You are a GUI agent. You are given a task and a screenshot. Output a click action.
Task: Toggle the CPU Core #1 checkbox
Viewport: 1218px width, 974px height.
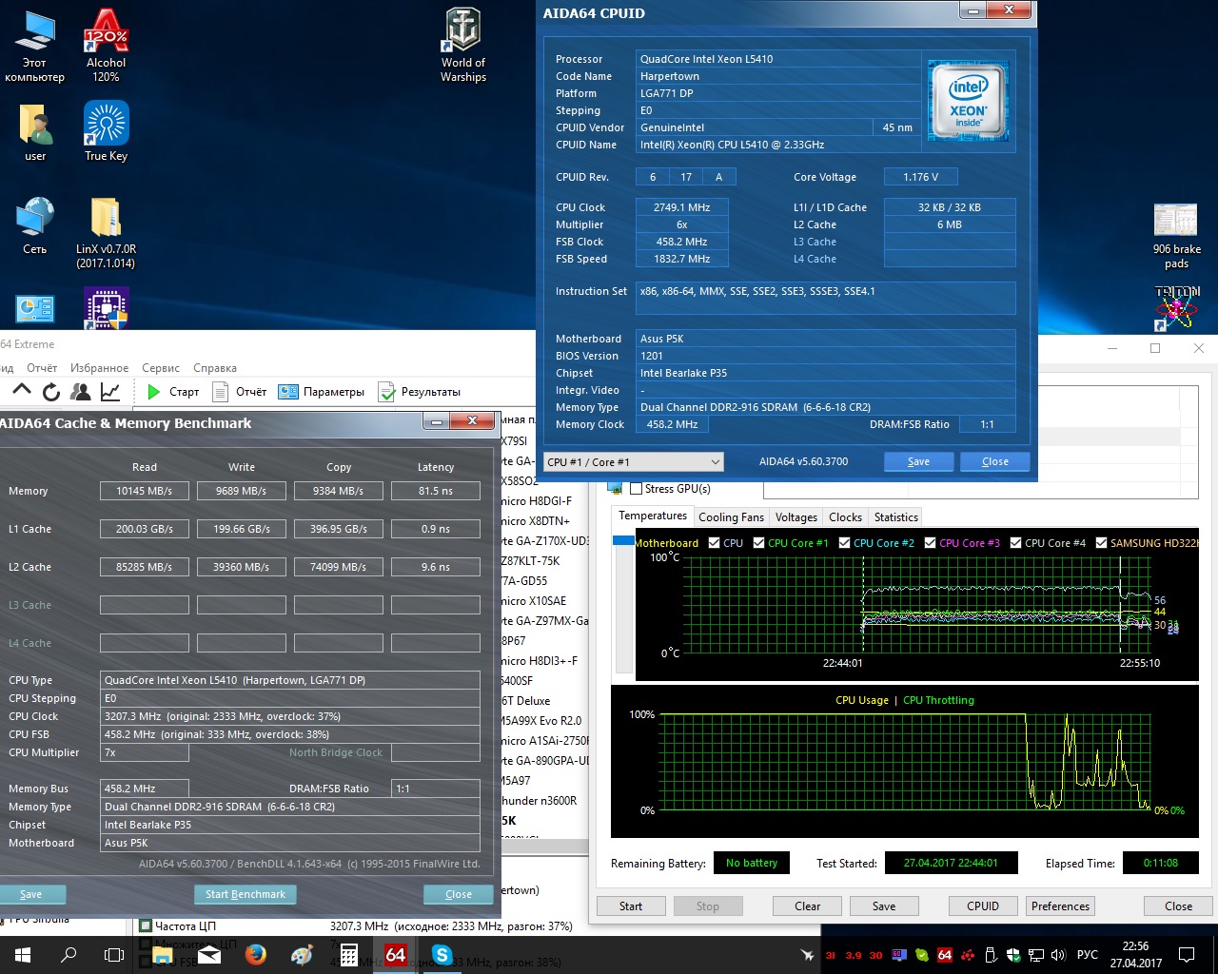(x=759, y=543)
